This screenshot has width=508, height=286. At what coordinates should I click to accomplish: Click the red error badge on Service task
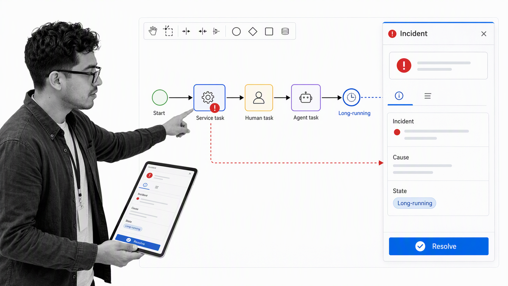215,108
